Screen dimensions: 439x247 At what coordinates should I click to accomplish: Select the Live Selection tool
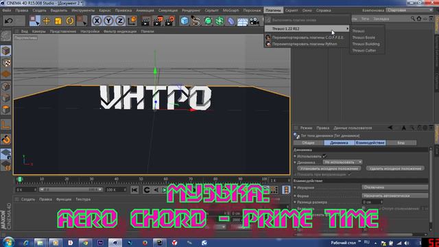[34, 21]
